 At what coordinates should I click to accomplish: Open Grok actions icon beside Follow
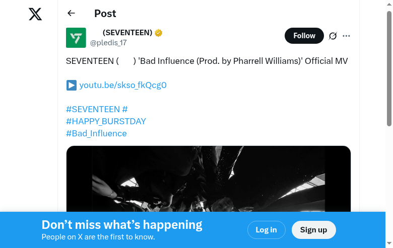(333, 36)
